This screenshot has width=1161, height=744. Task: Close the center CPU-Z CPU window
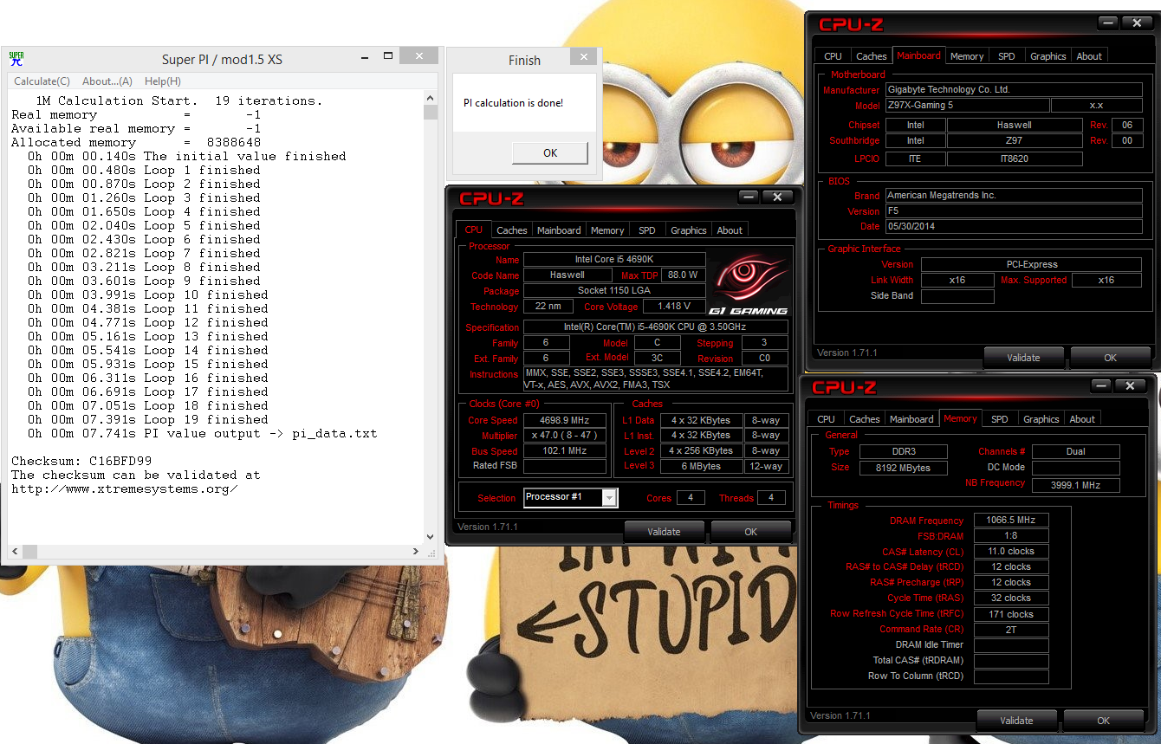click(x=777, y=197)
